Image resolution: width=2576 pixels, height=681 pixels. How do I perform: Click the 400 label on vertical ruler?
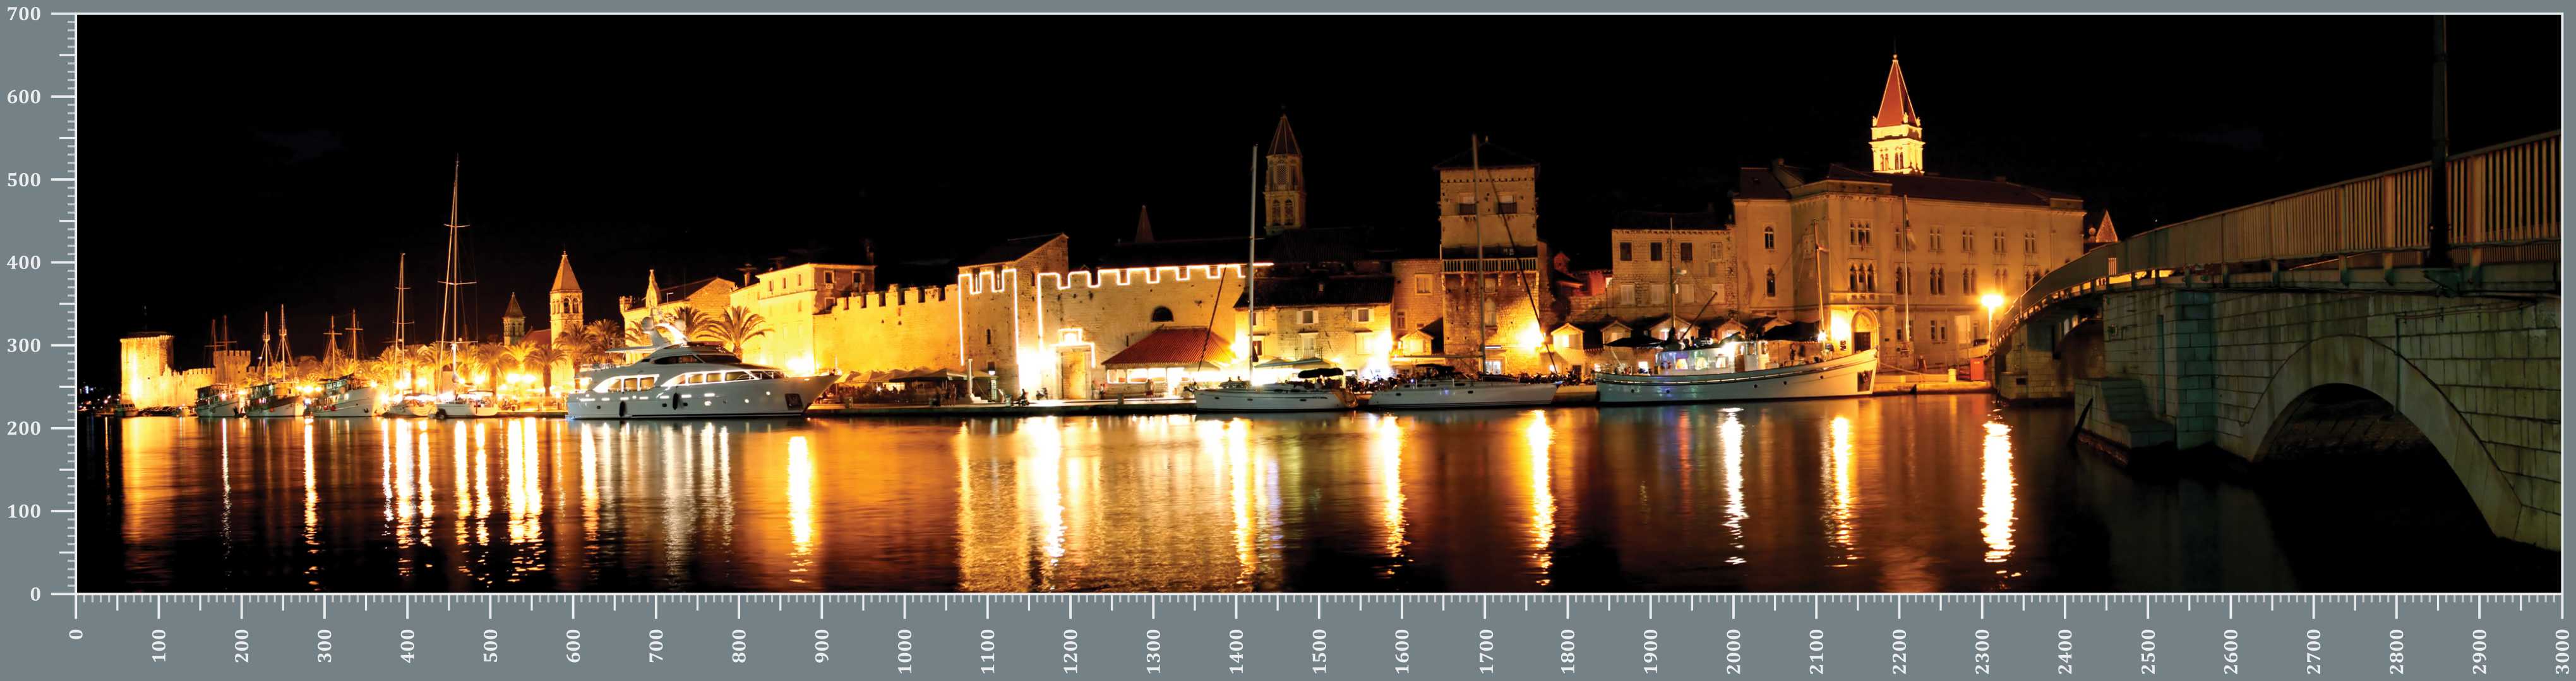tap(23, 263)
